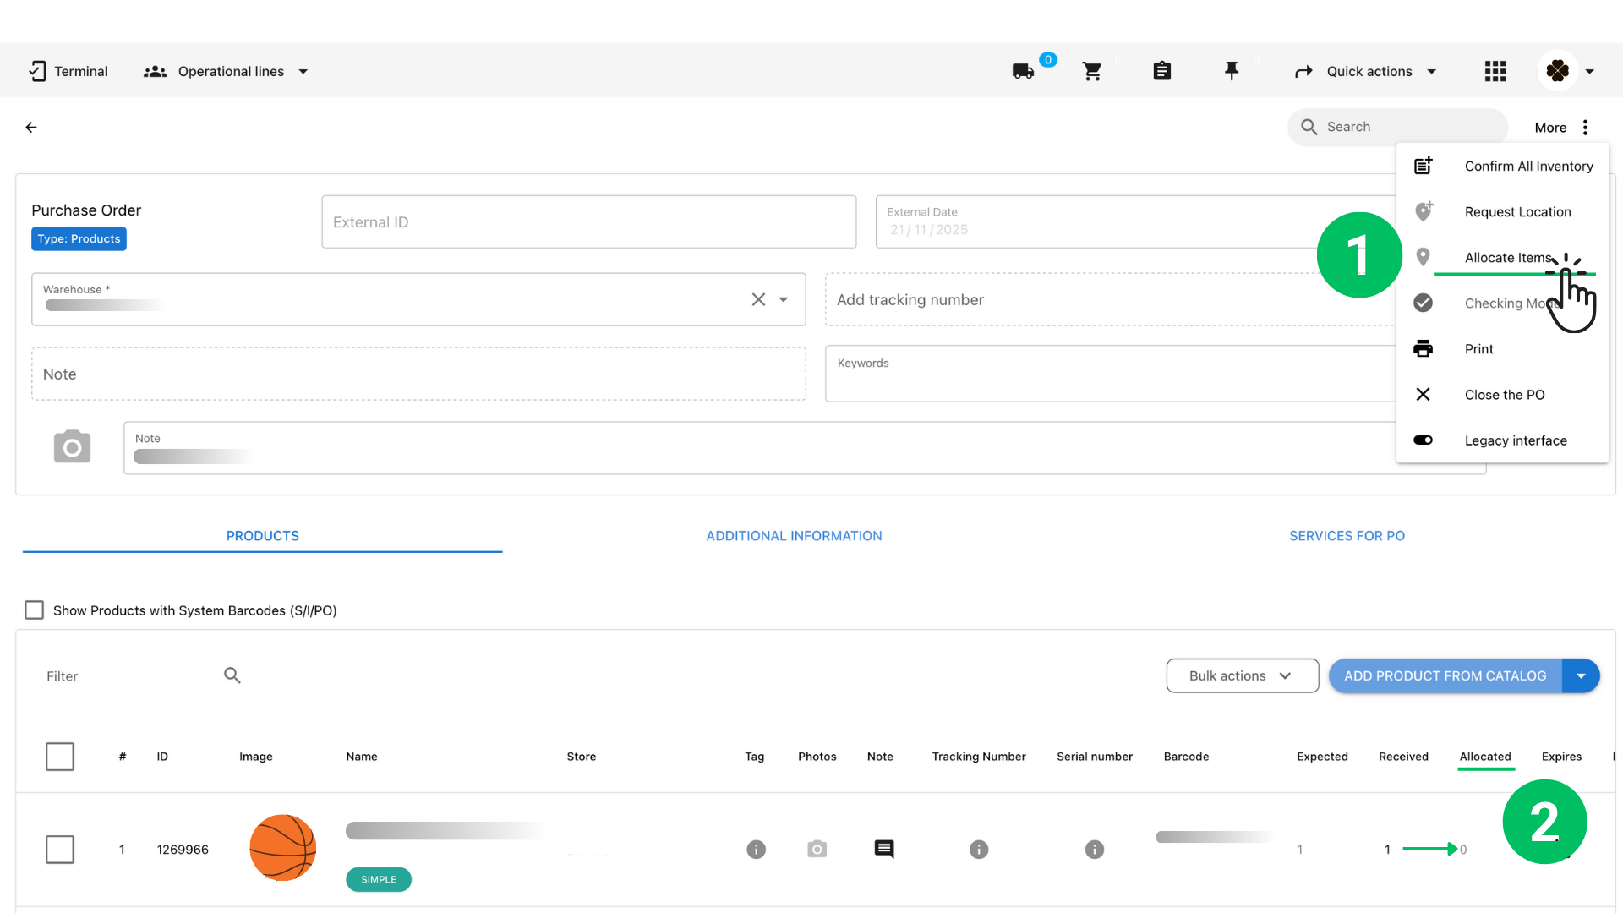Expand the Add Product From Catalog arrow
Screen dimensions: 1623x913
tap(1582, 675)
